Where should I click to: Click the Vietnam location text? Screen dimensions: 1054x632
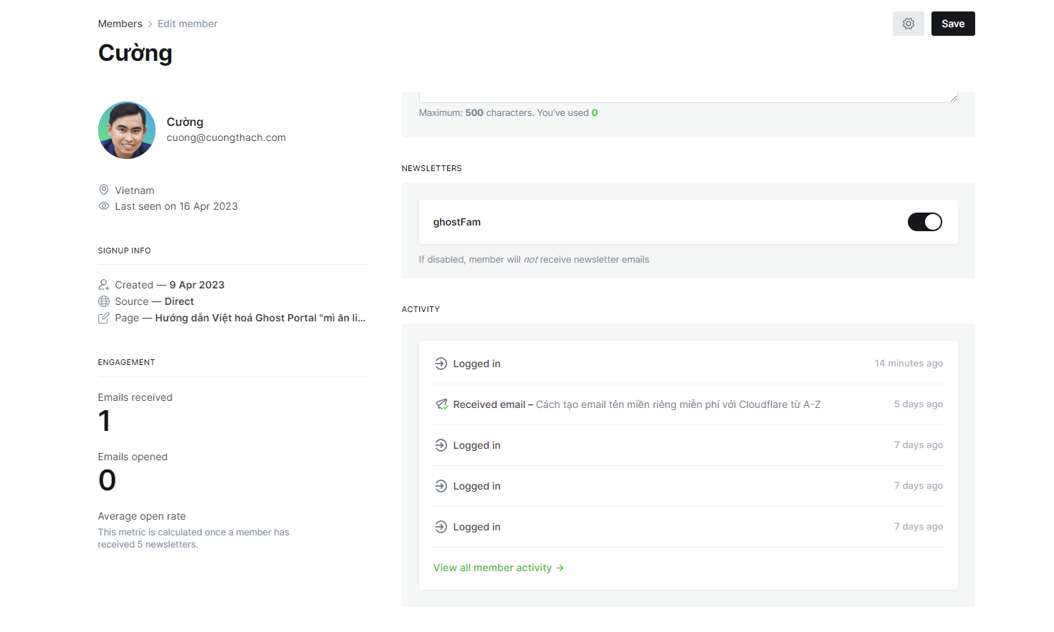tap(135, 190)
